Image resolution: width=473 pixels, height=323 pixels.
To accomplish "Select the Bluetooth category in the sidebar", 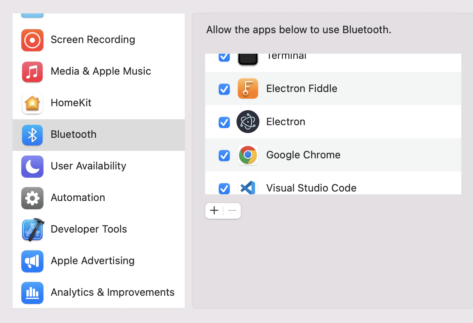I will click(73, 135).
